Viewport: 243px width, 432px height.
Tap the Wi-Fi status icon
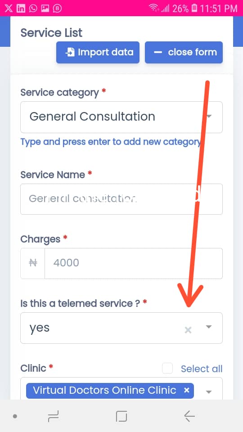154,8
